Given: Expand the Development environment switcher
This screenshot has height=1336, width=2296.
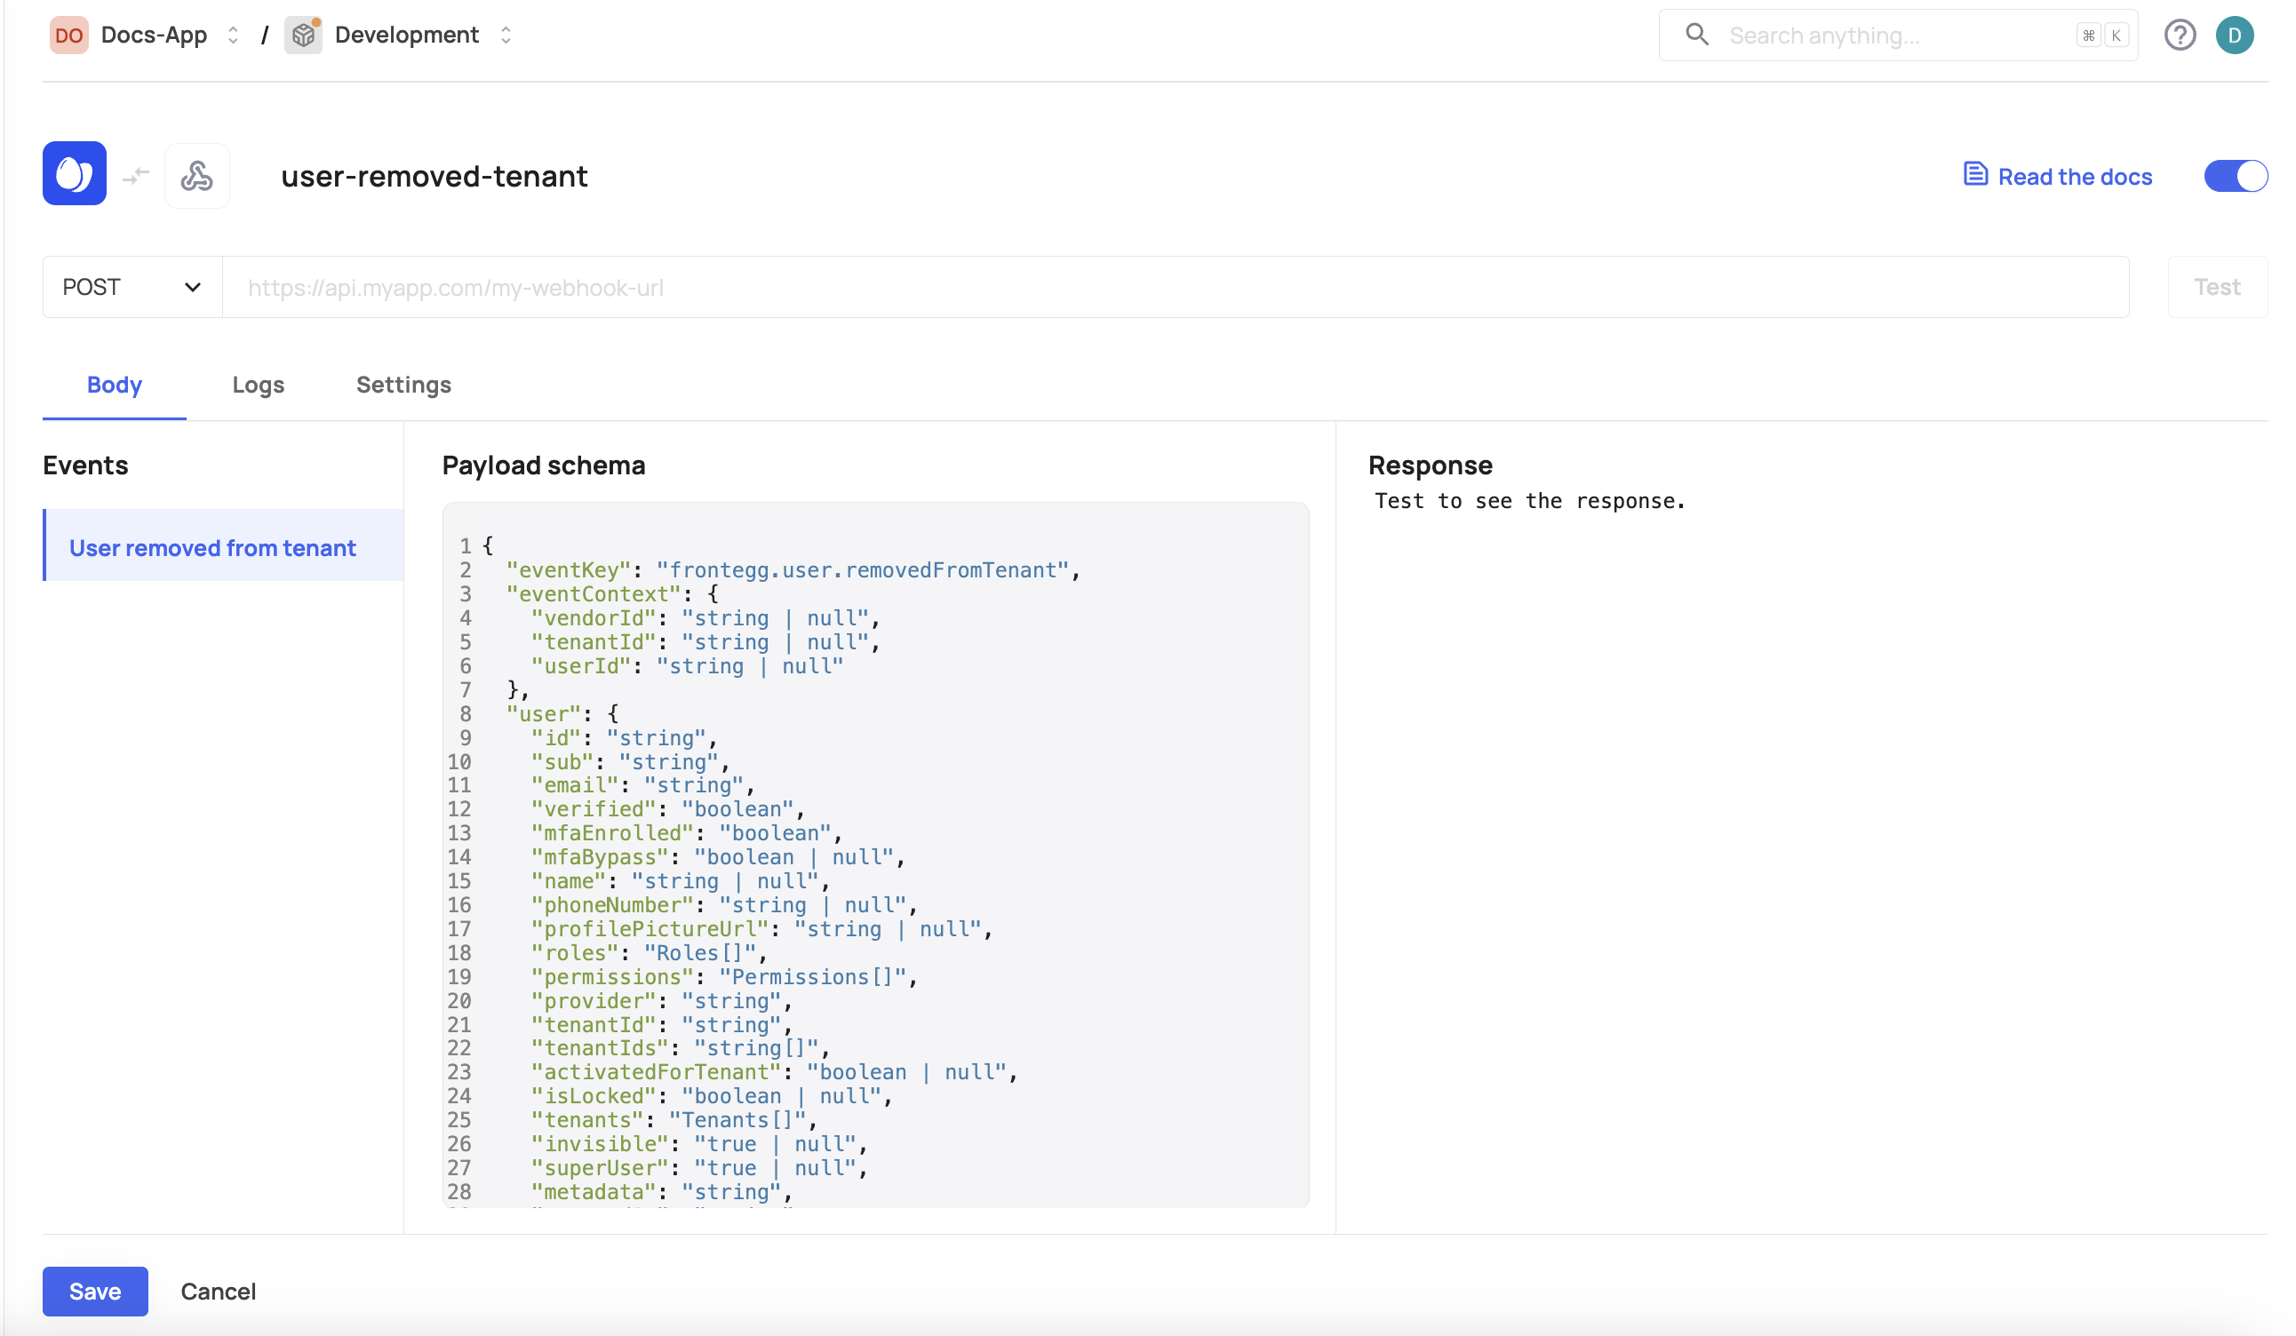Looking at the screenshot, I should point(506,36).
